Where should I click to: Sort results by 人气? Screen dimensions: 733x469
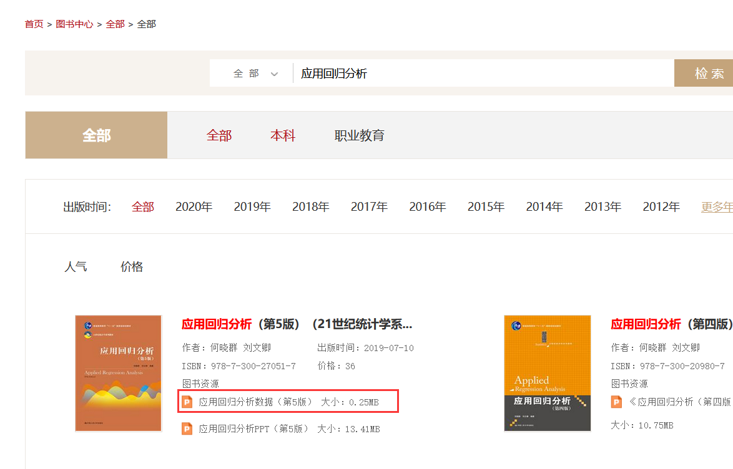click(x=76, y=266)
